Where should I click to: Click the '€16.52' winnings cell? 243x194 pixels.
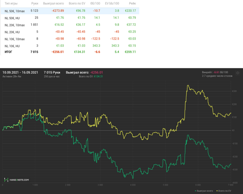point(59,25)
